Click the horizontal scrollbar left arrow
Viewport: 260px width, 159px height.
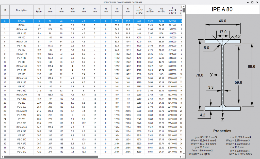pos(2,157)
